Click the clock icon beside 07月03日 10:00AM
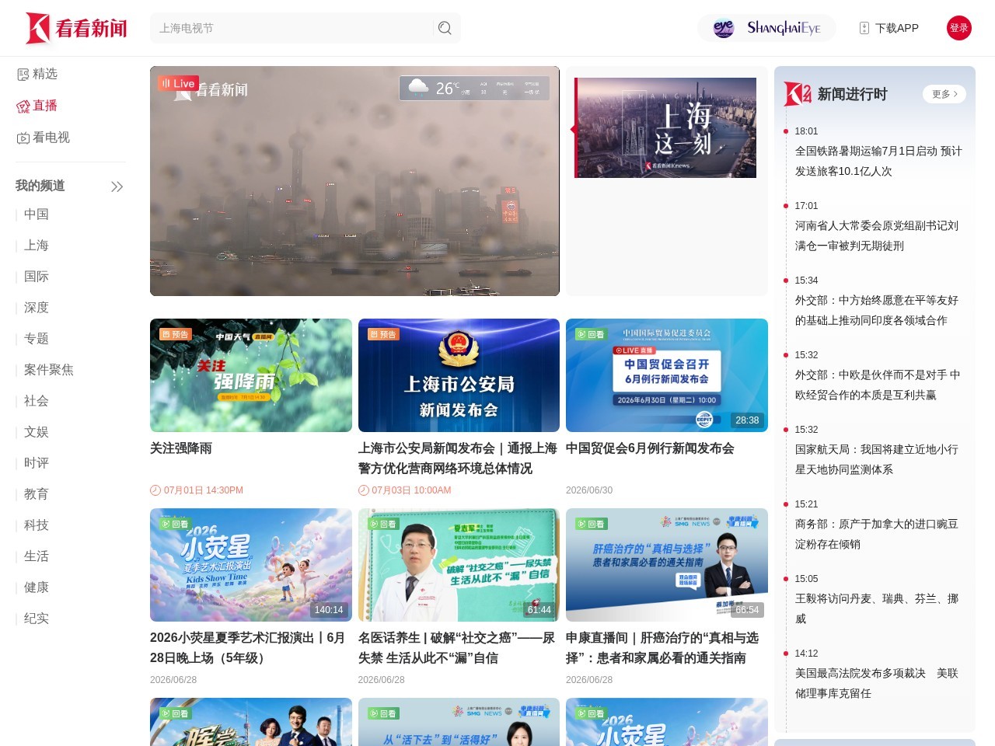The image size is (995, 746). pyautogui.click(x=363, y=490)
